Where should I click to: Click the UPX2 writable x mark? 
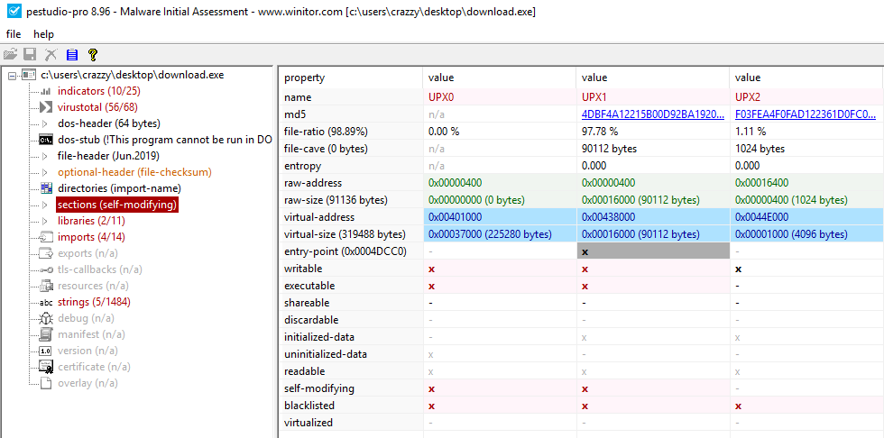(x=738, y=269)
